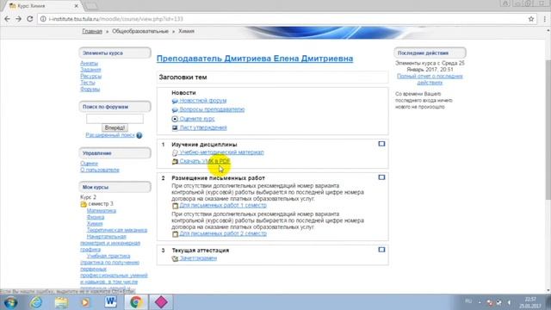The height and width of the screenshot is (310, 551).
Task: Click the forum search input field
Action: (x=115, y=119)
